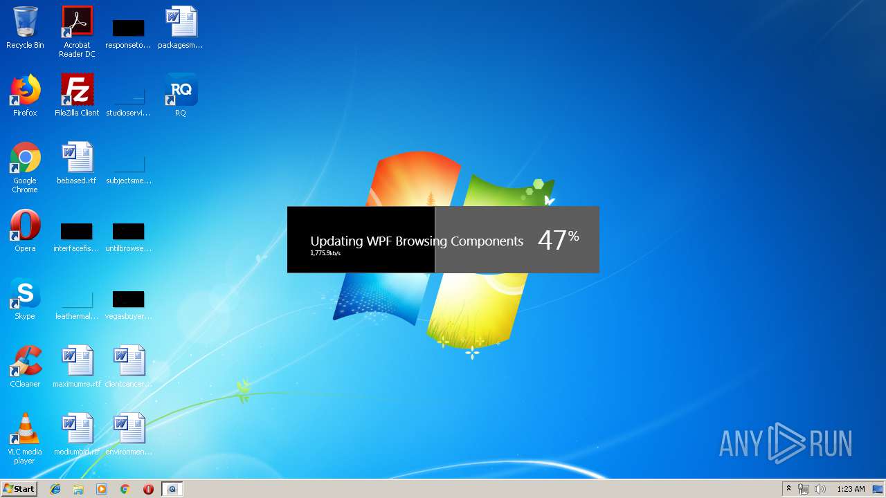
Task: Click the 1:23 AM clock
Action: [x=851, y=489]
